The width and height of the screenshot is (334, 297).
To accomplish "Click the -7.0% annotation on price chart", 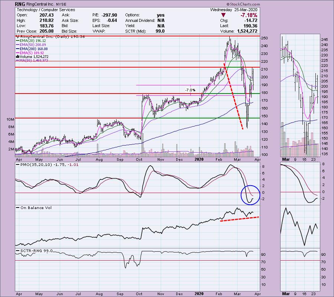I will [190, 90].
